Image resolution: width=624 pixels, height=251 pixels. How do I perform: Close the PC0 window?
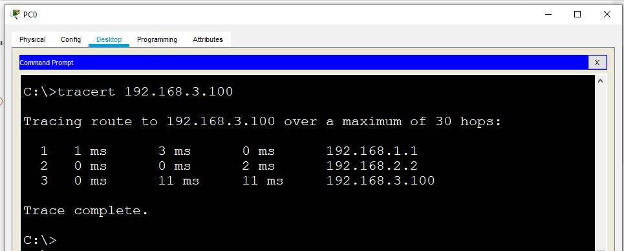pyautogui.click(x=607, y=15)
